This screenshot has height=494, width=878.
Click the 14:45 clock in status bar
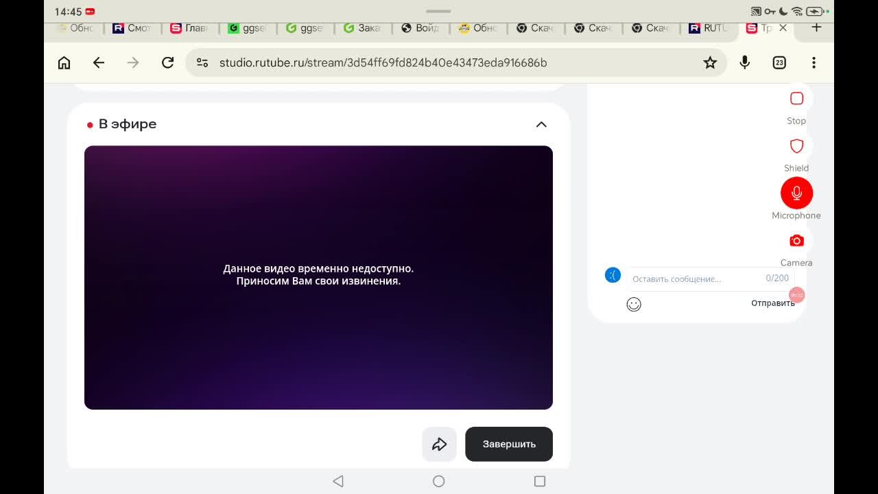tap(69, 12)
